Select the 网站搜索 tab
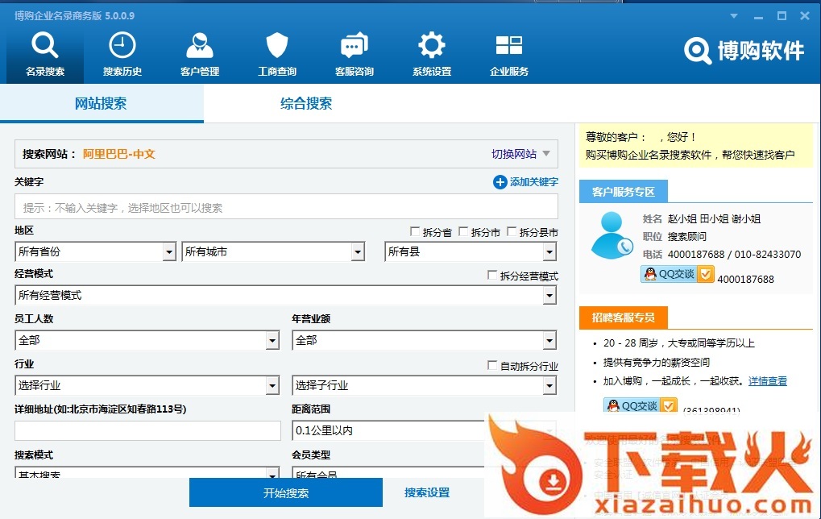The height and width of the screenshot is (519, 821). pyautogui.click(x=101, y=104)
